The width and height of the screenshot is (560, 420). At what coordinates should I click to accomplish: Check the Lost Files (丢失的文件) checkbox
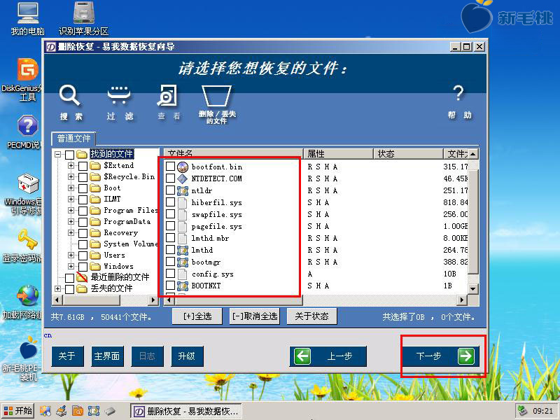69,289
